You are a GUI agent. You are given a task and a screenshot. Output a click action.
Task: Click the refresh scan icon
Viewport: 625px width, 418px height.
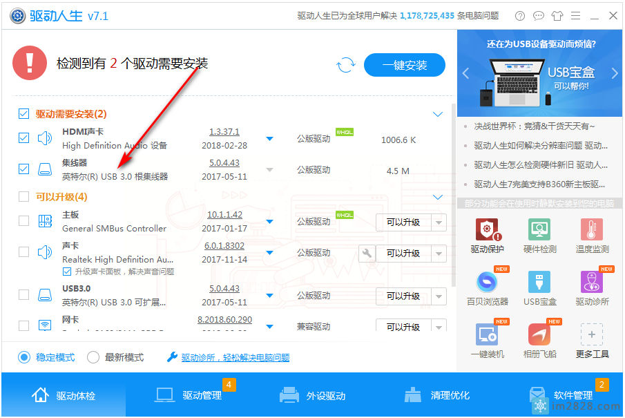pyautogui.click(x=345, y=65)
